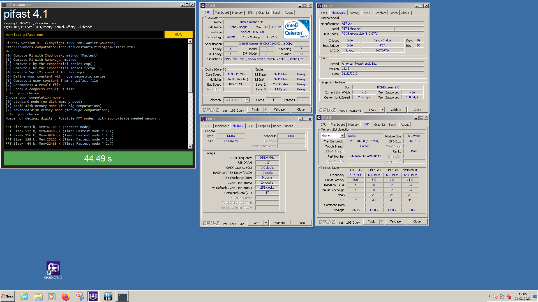
Task: Click Close in the SPD window
Action: click(x=417, y=221)
